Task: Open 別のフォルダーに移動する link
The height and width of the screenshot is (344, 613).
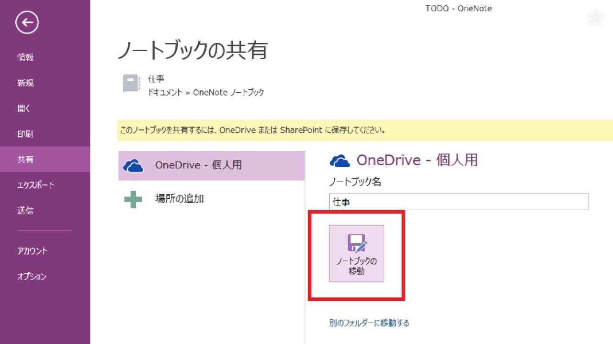Action: [x=369, y=323]
